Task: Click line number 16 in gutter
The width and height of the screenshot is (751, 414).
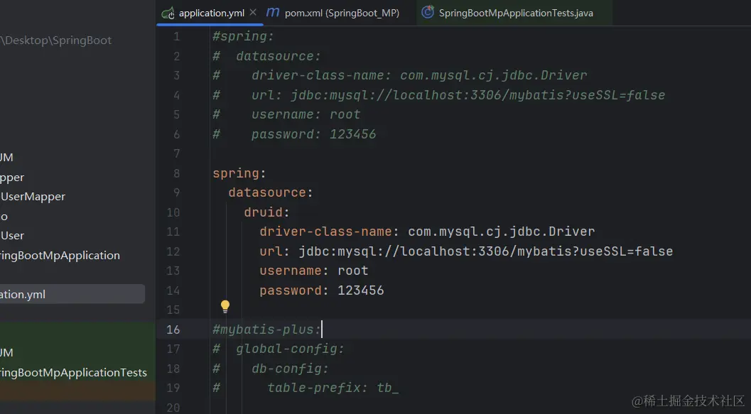Action: tap(173, 329)
